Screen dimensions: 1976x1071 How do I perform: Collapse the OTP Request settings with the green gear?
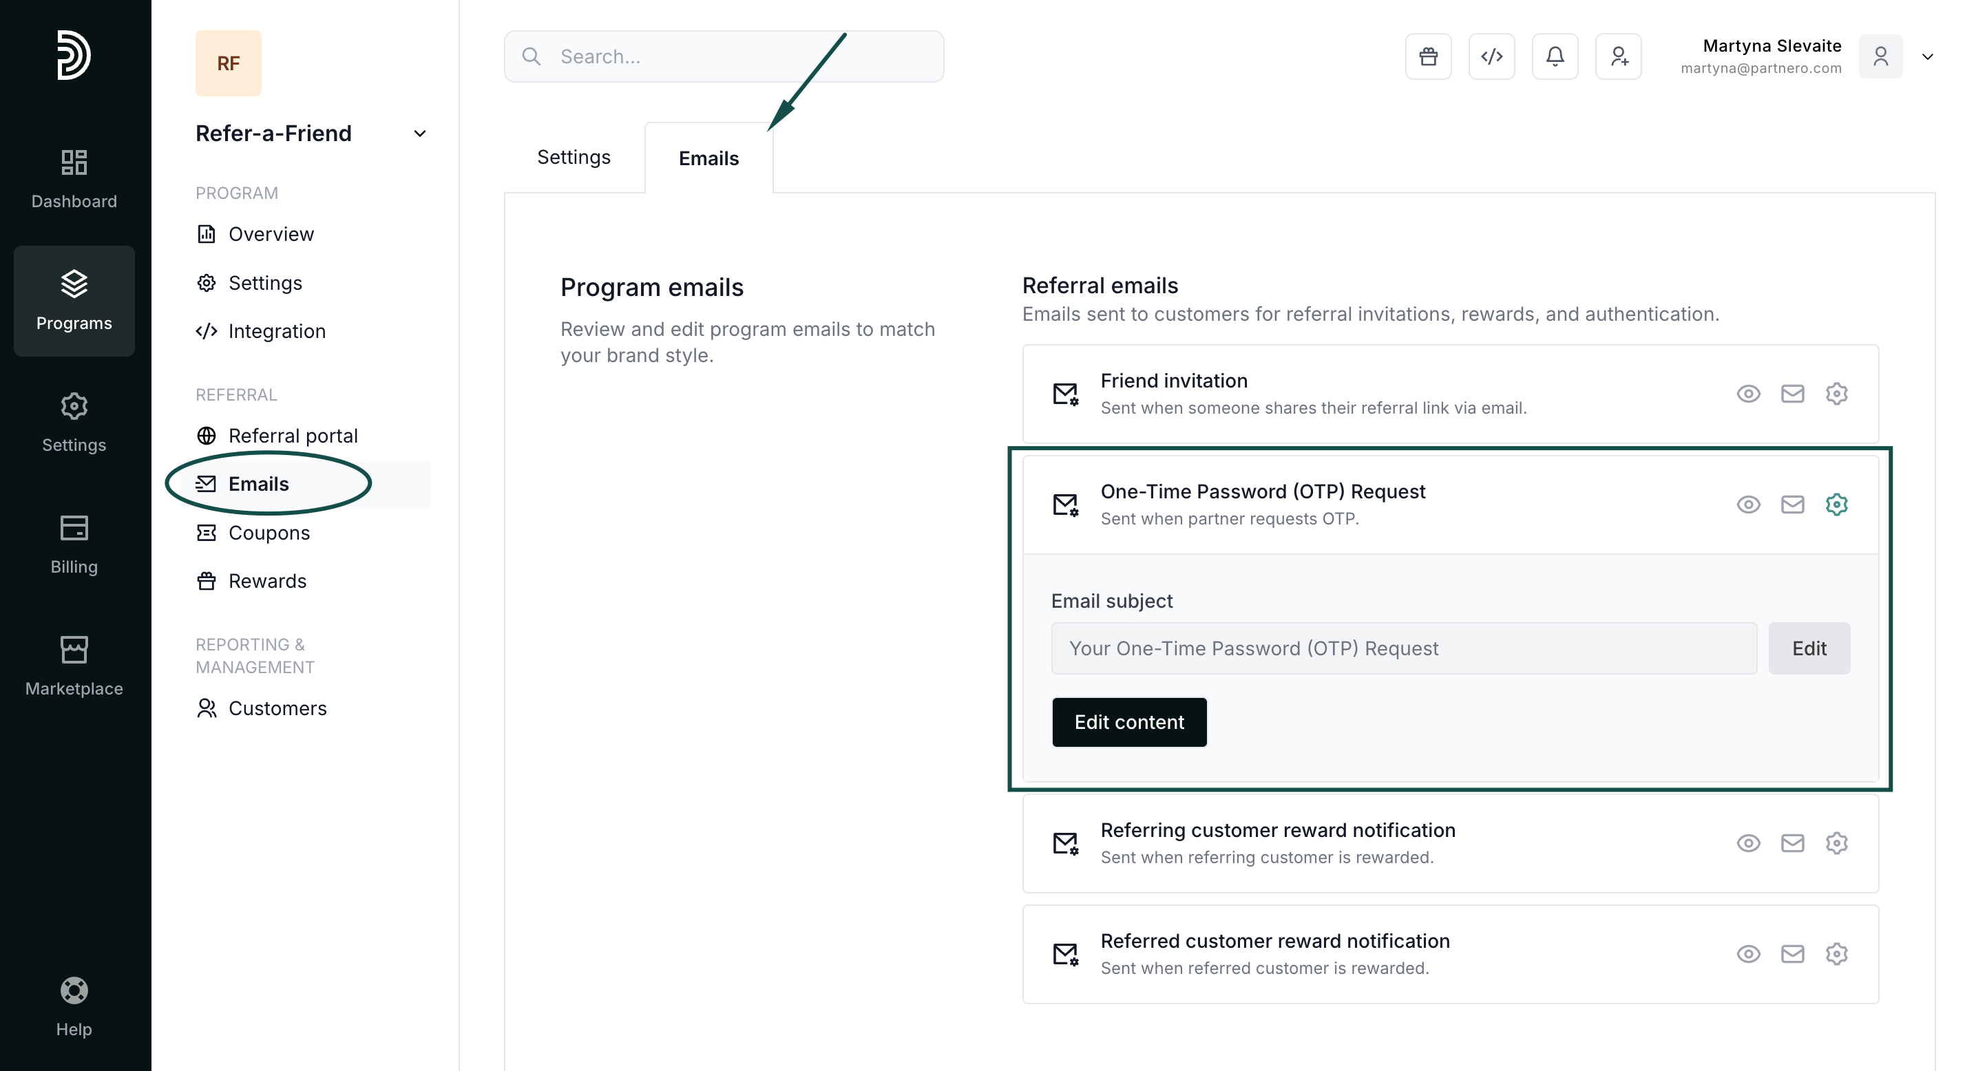(x=1836, y=505)
